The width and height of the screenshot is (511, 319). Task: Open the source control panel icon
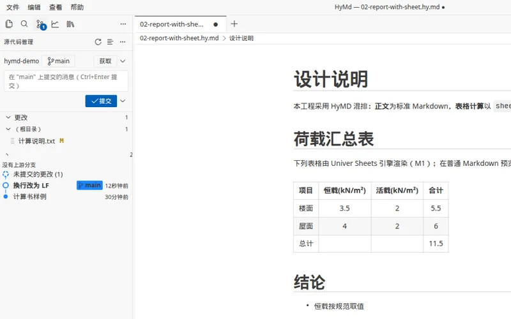pos(40,24)
